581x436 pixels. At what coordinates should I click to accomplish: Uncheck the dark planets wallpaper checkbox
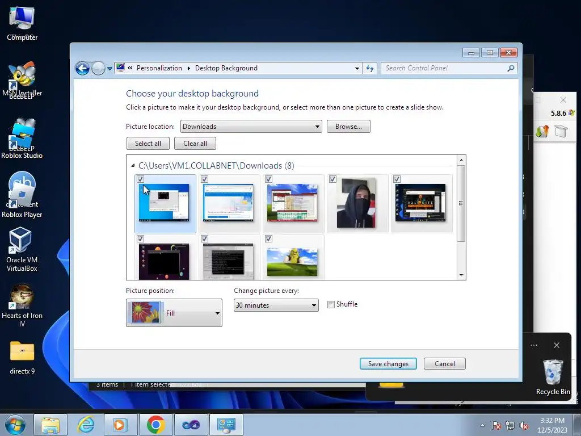141,239
